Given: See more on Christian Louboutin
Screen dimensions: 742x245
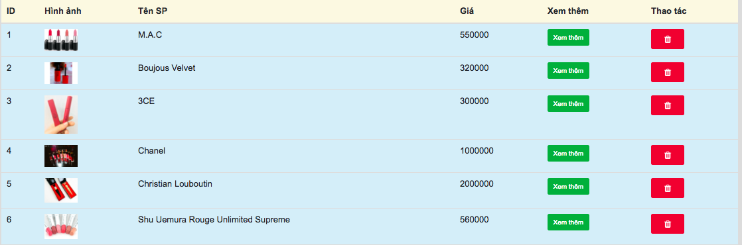Looking at the screenshot, I should pyautogui.click(x=568, y=186).
